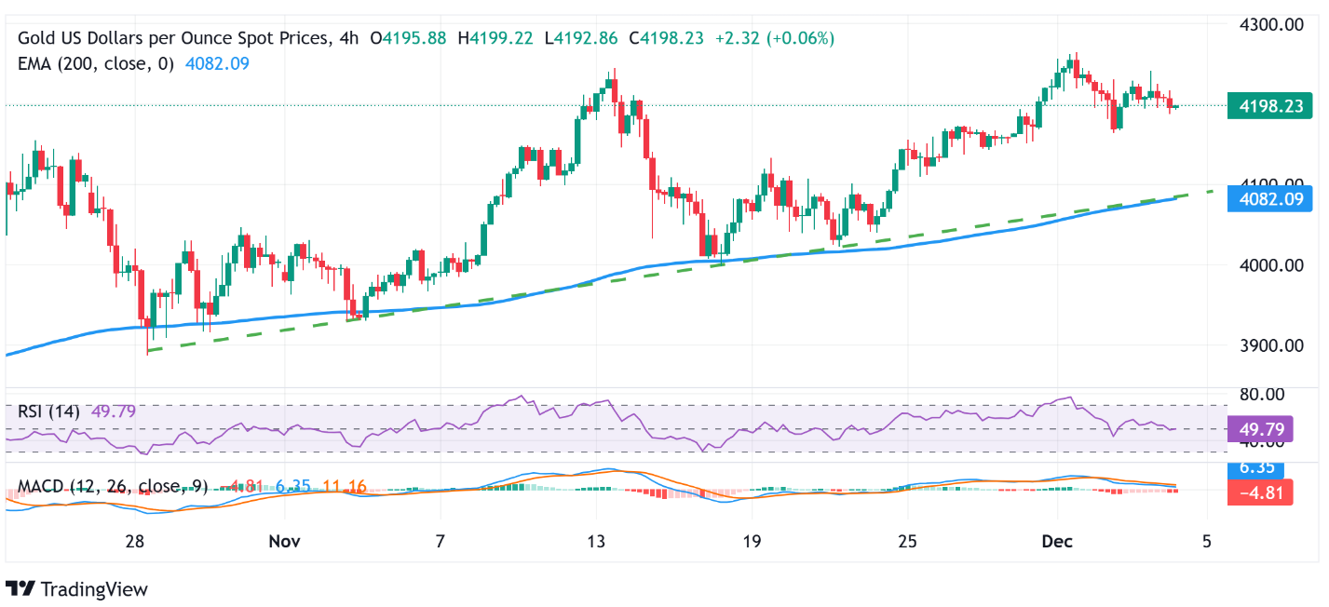The height and width of the screenshot is (607, 1329).
Task: Click the purple 49.79 RSI value tag
Action: [1263, 429]
